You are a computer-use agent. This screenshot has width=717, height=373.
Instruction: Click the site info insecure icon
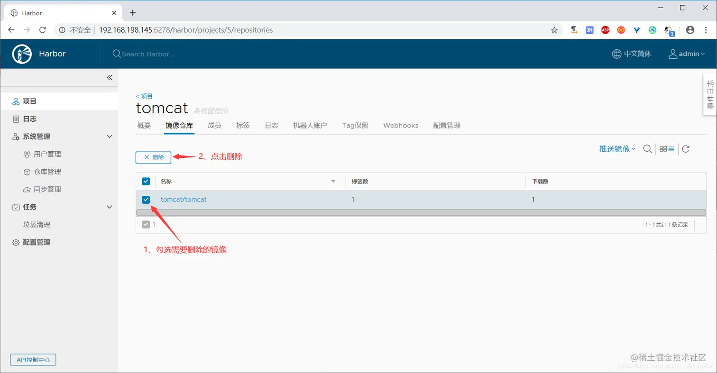click(x=62, y=30)
